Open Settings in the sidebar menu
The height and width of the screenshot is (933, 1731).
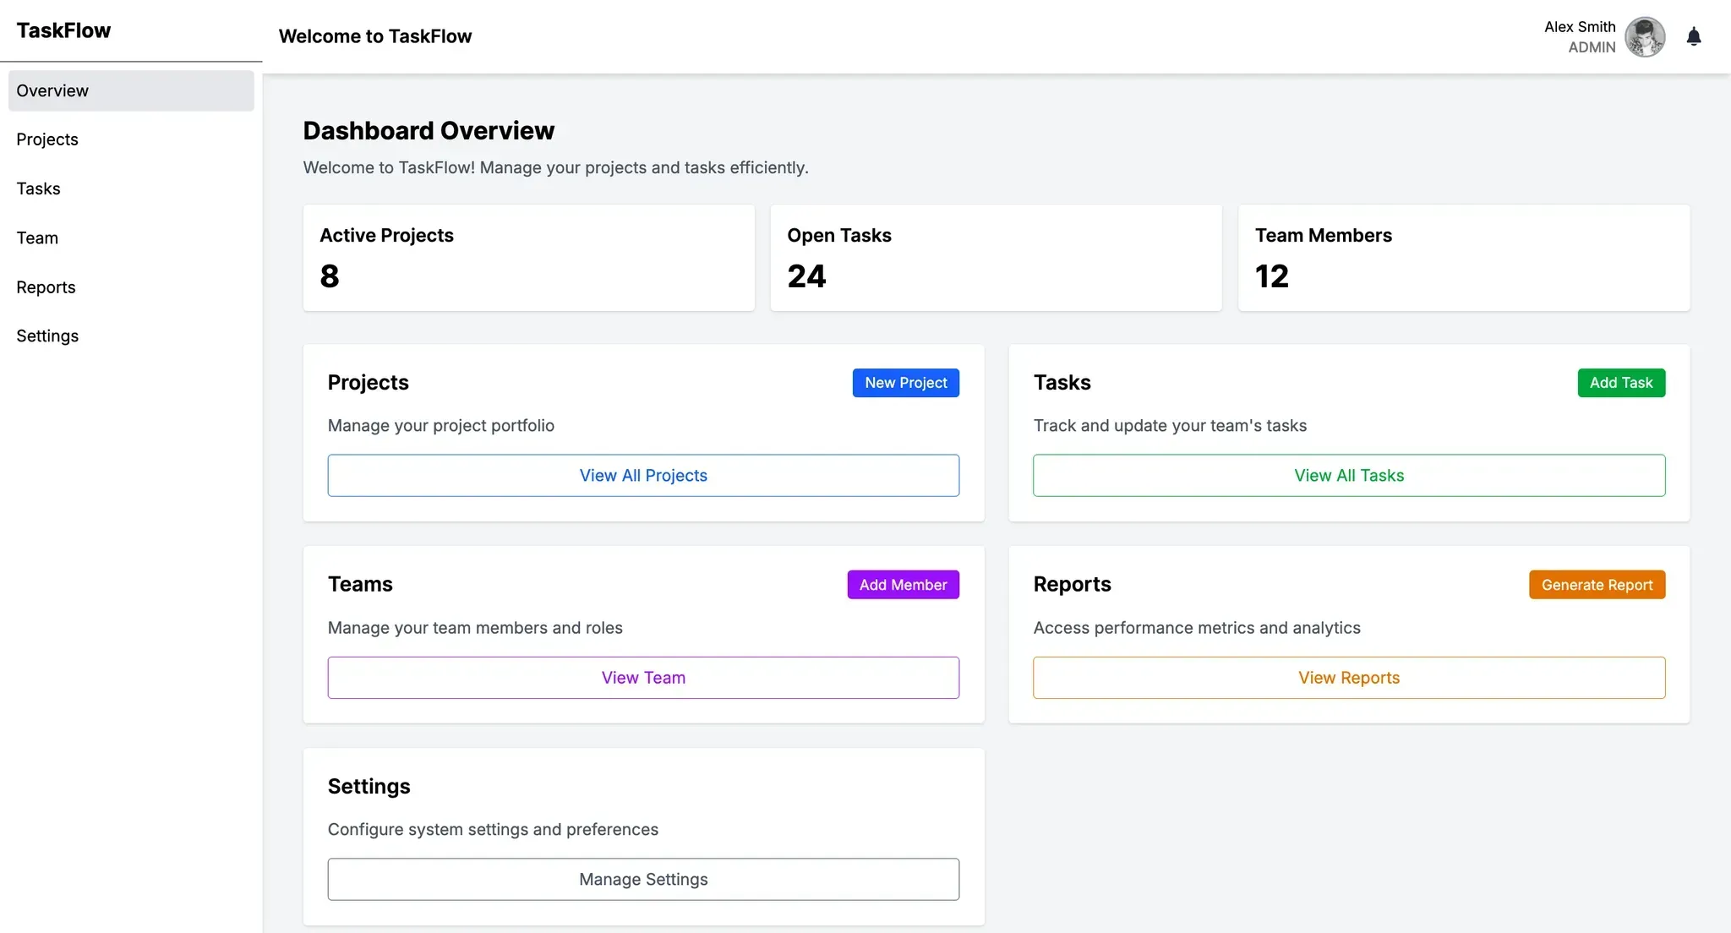coord(47,336)
